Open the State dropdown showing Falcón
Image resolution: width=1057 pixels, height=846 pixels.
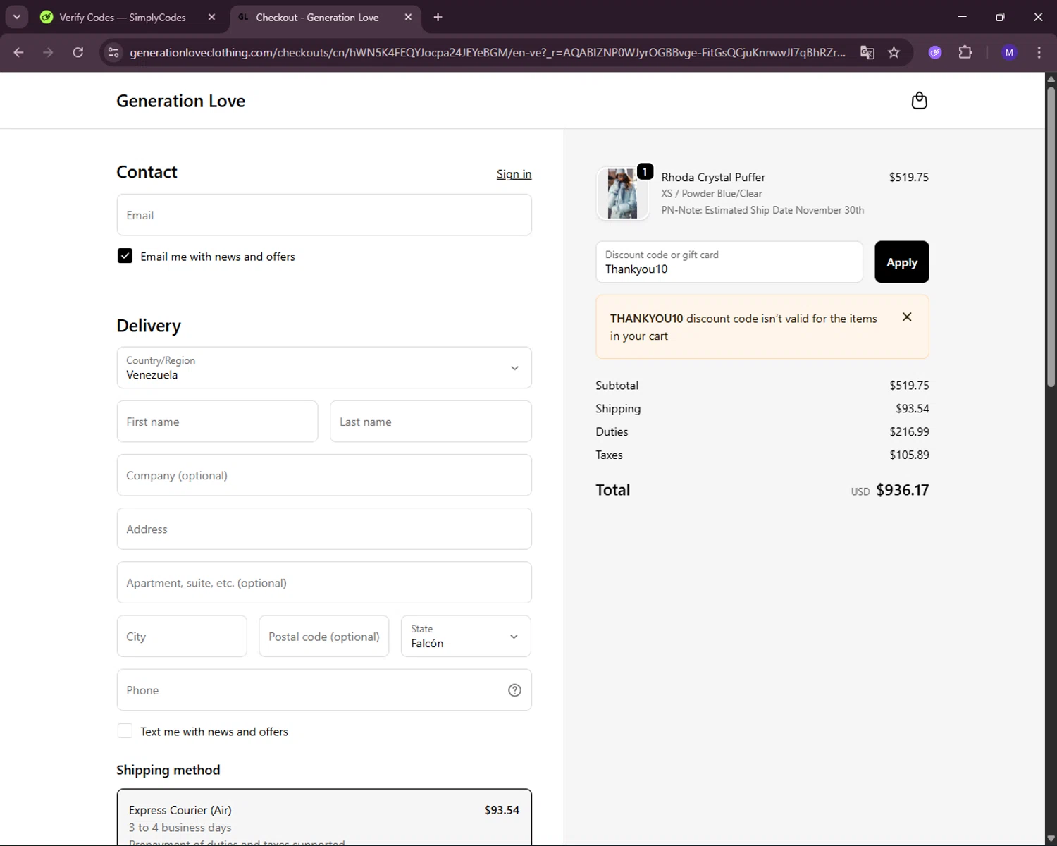[x=466, y=636]
